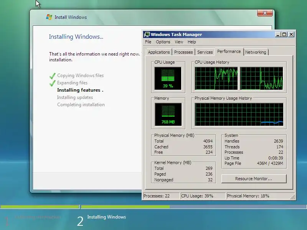Click the 'CPU Usage: 39%' status bar entry
Viewport: 307px width, 230px height.
[x=203, y=196]
